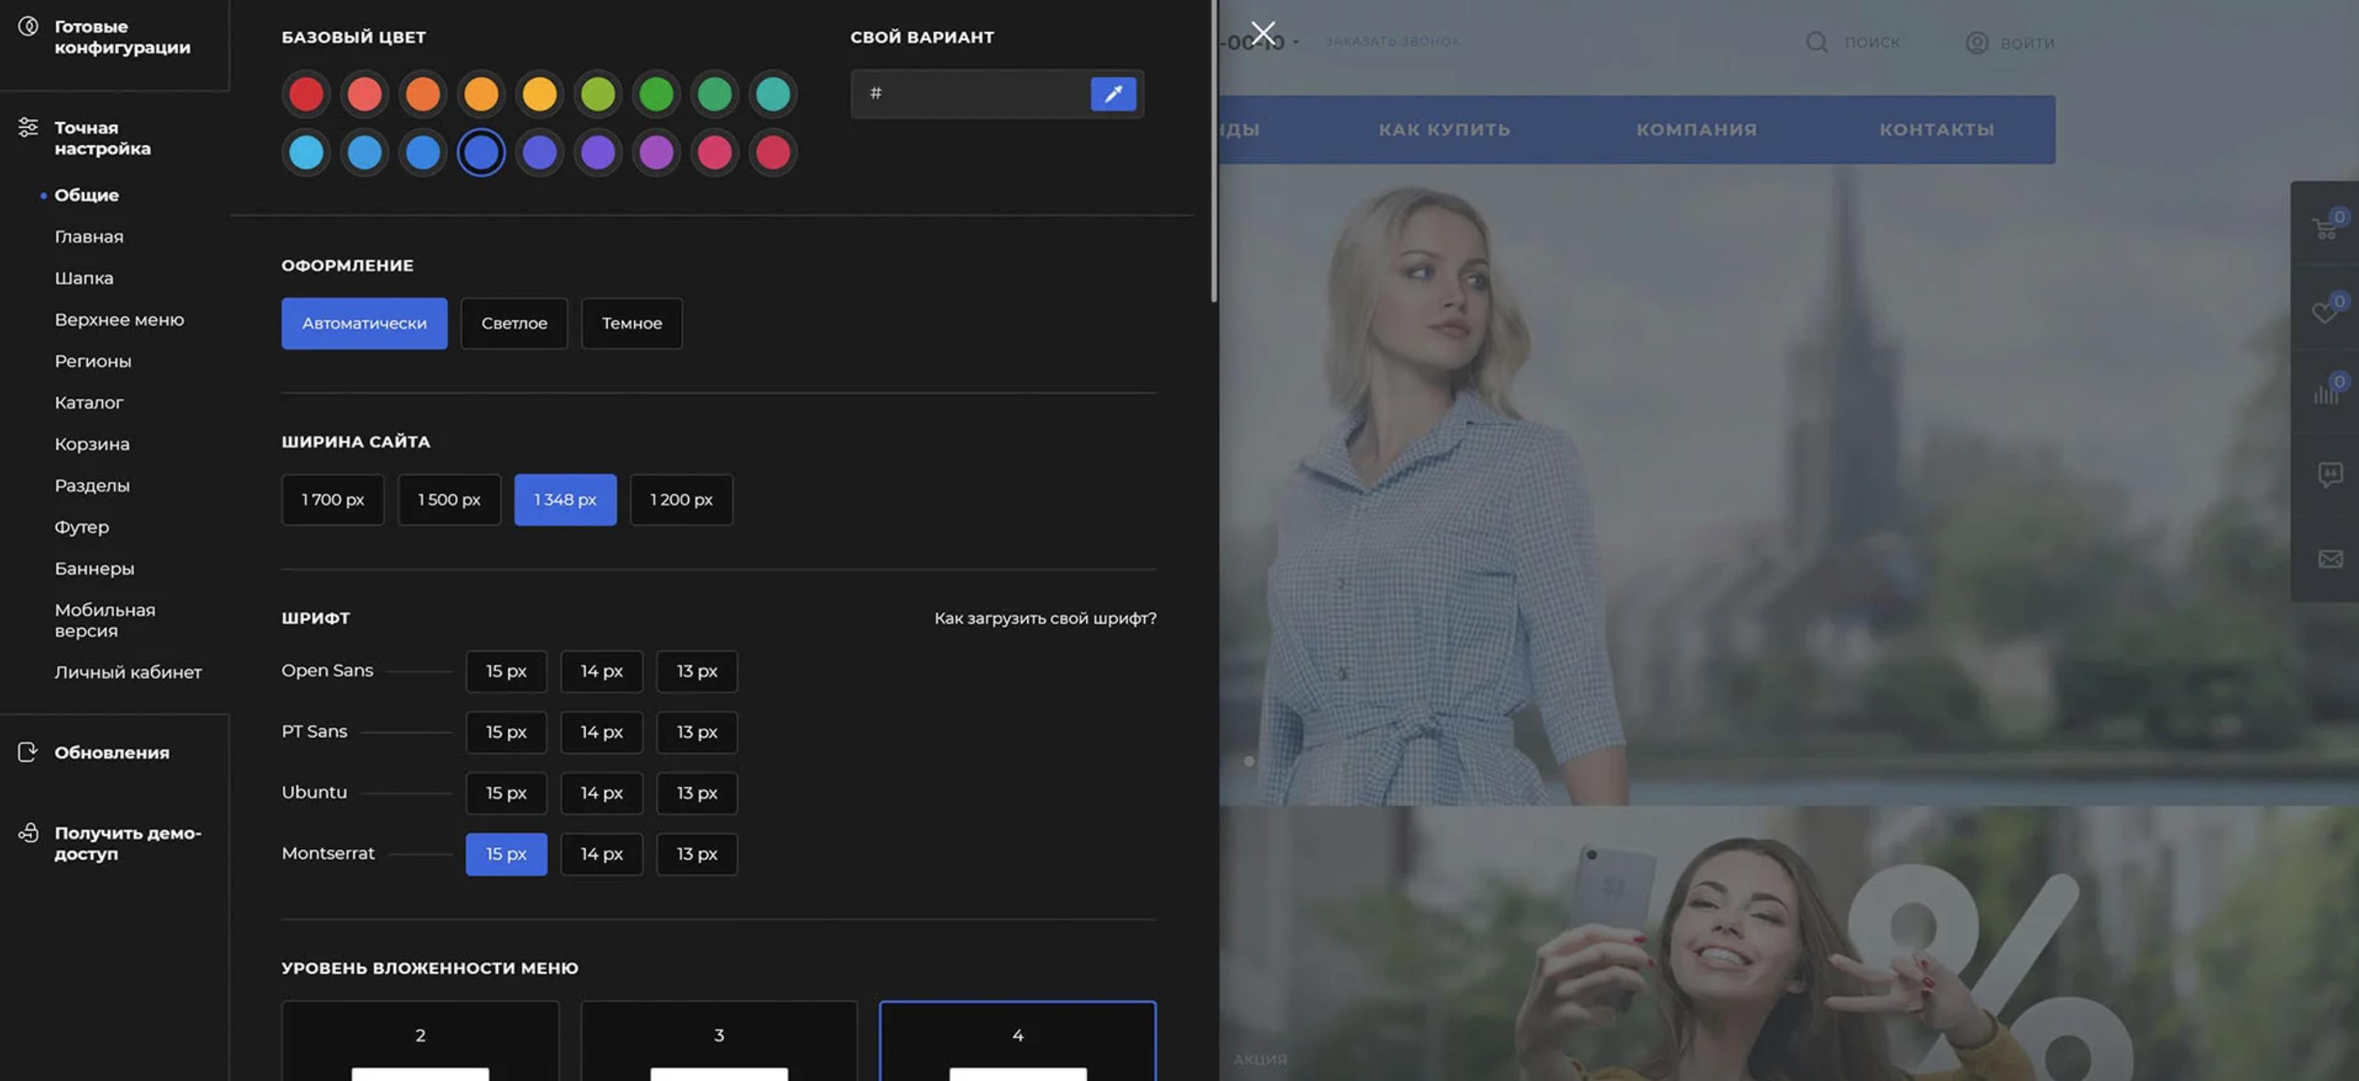The image size is (2359, 1081).
Task: Click the envelope mail sidebar icon
Action: (x=2329, y=558)
